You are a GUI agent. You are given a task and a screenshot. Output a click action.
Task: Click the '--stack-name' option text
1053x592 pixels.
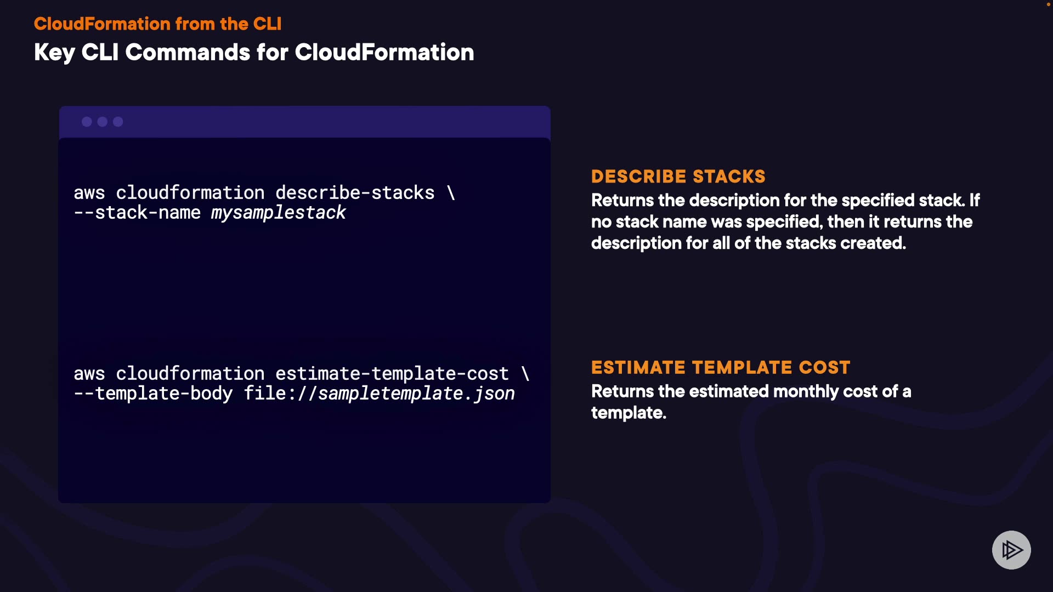[x=137, y=213]
